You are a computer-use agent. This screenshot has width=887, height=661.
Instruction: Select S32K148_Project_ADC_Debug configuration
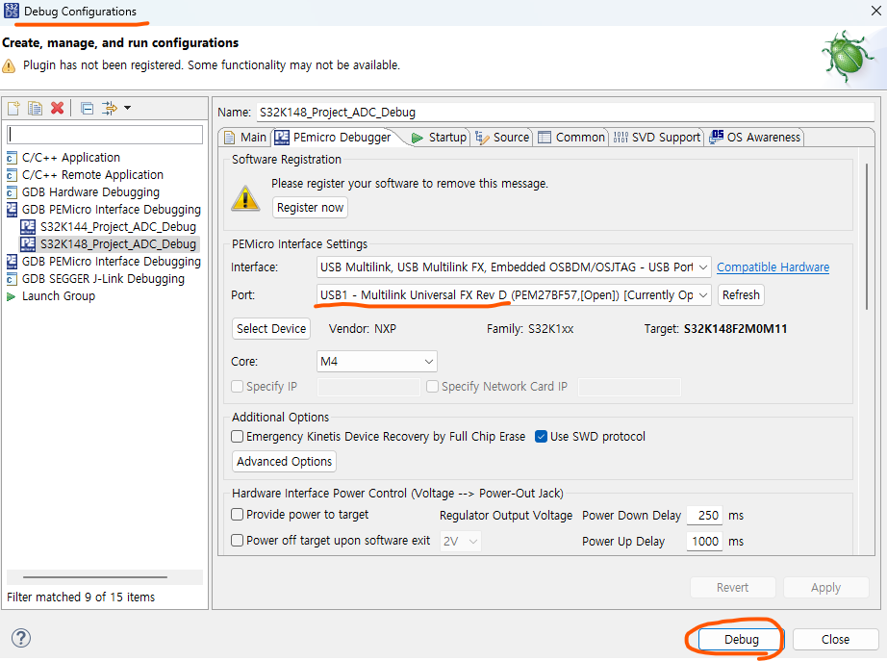click(x=117, y=244)
